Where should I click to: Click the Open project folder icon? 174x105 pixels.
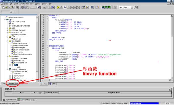6,7
